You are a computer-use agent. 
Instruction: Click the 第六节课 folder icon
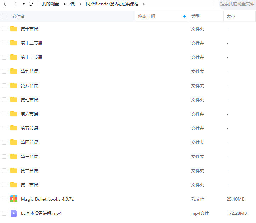click(x=14, y=114)
